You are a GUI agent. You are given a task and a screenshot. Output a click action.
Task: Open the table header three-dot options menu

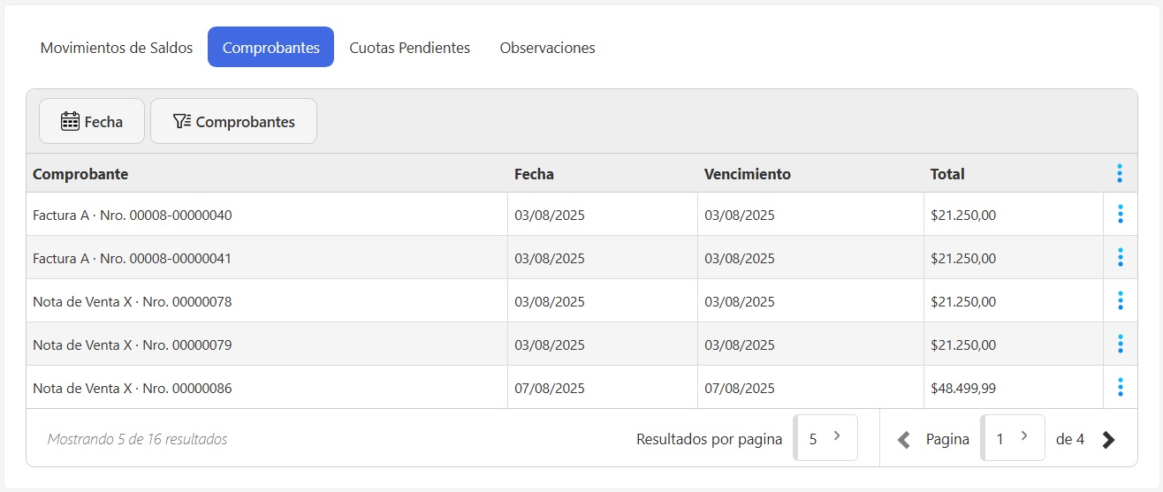click(1120, 174)
